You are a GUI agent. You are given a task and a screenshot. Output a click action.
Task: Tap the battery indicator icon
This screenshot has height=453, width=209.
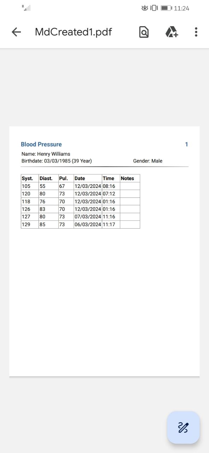[166, 8]
